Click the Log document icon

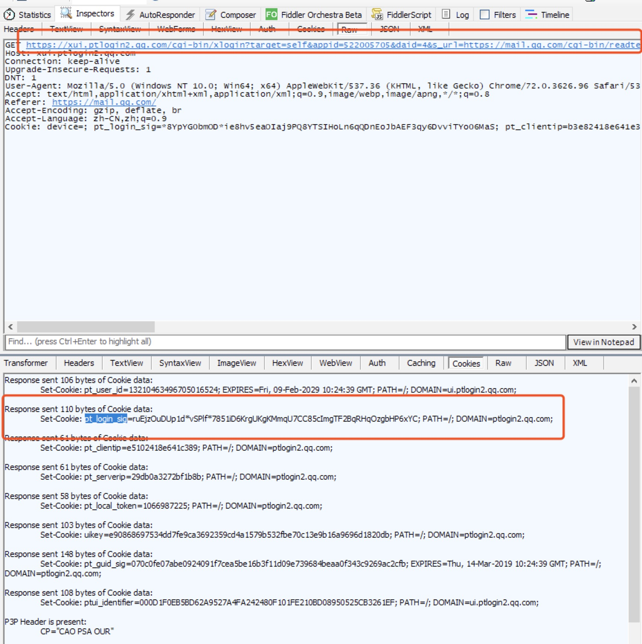tap(446, 14)
